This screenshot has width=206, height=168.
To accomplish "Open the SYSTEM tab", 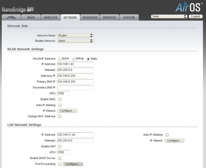I will 129,17.
